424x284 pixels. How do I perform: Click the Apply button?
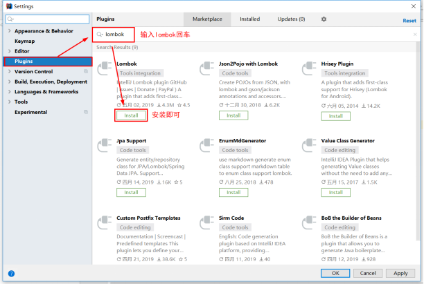(x=400, y=273)
